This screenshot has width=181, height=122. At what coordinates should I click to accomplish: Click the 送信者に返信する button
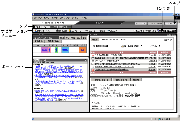click(101, 80)
